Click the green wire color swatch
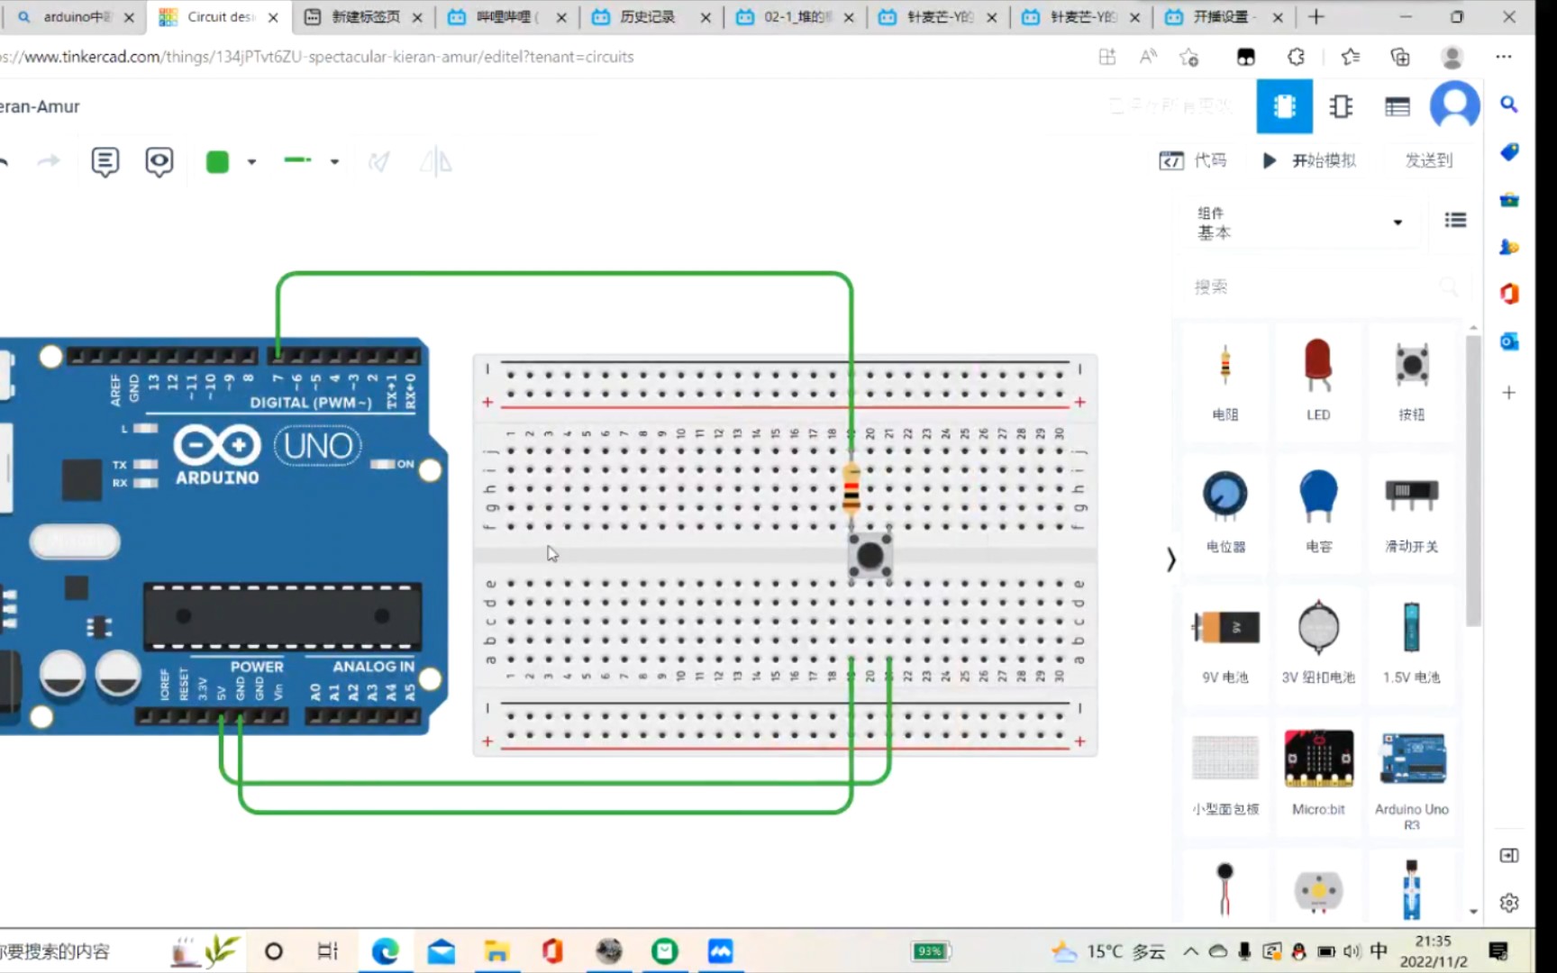Image resolution: width=1557 pixels, height=973 pixels. point(217,162)
